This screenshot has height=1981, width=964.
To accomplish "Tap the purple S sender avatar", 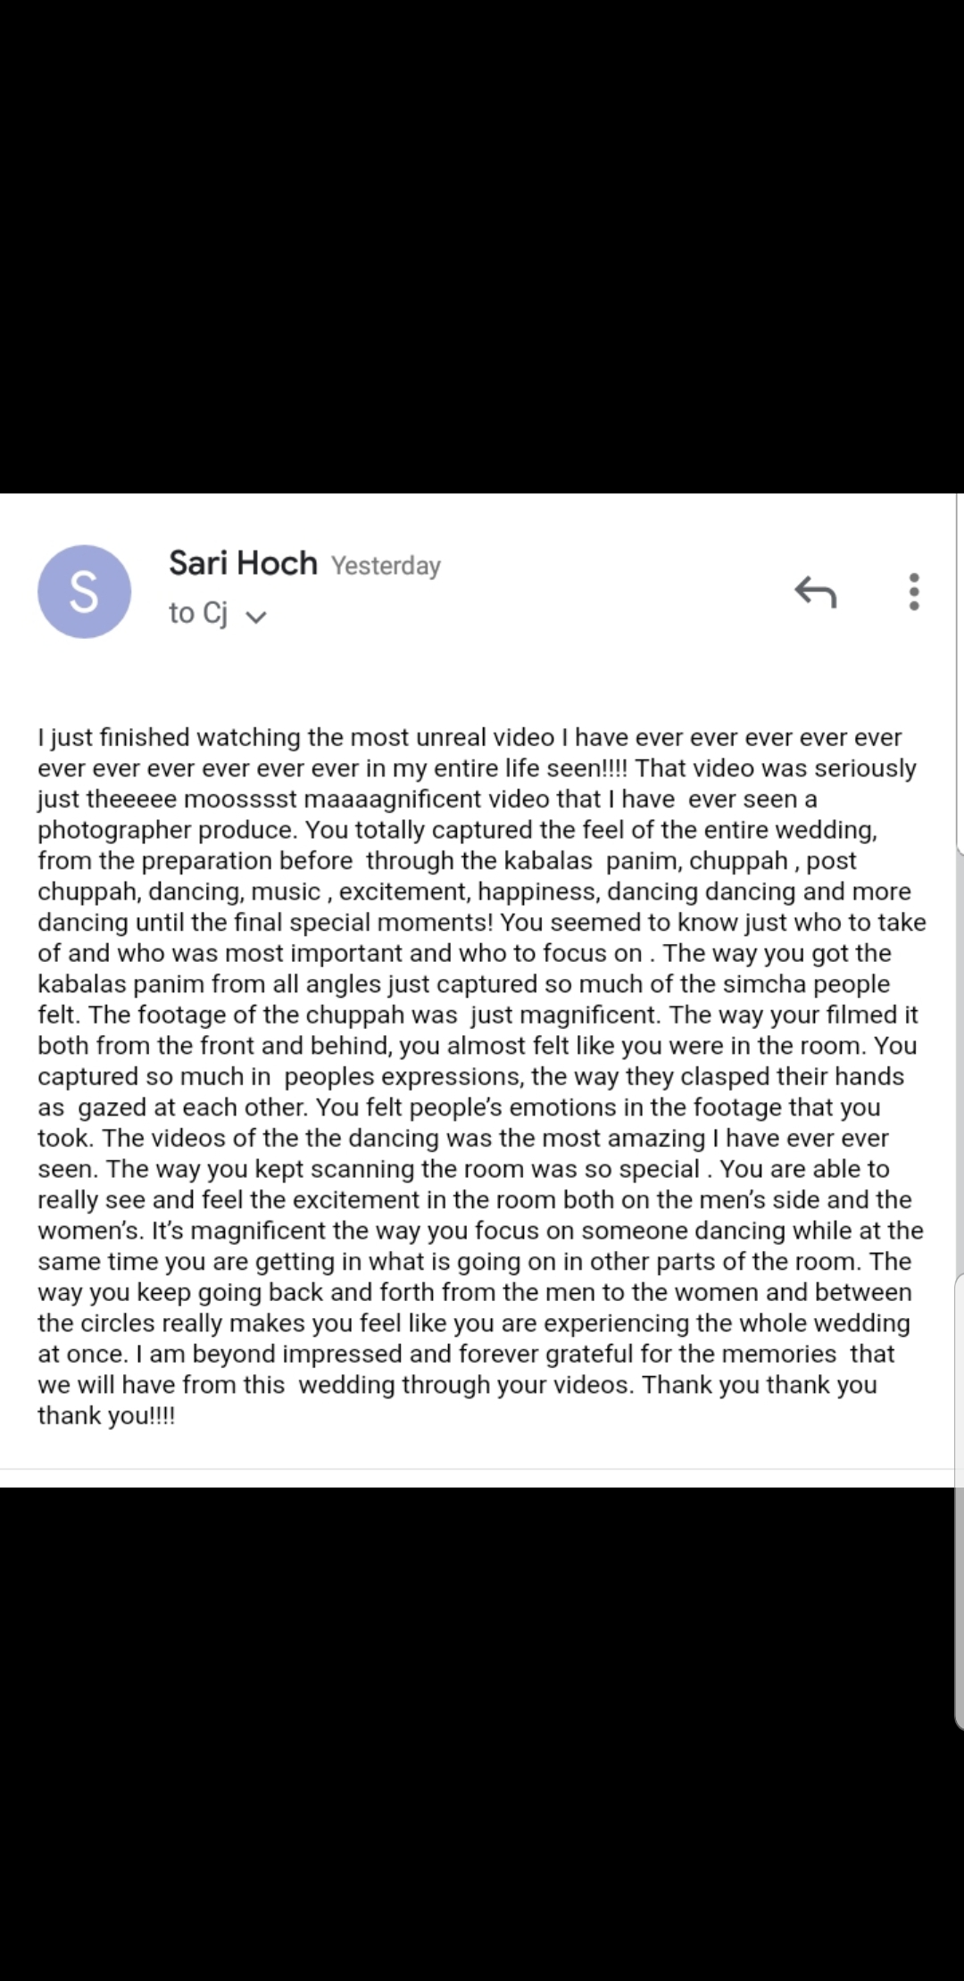I will coord(84,592).
